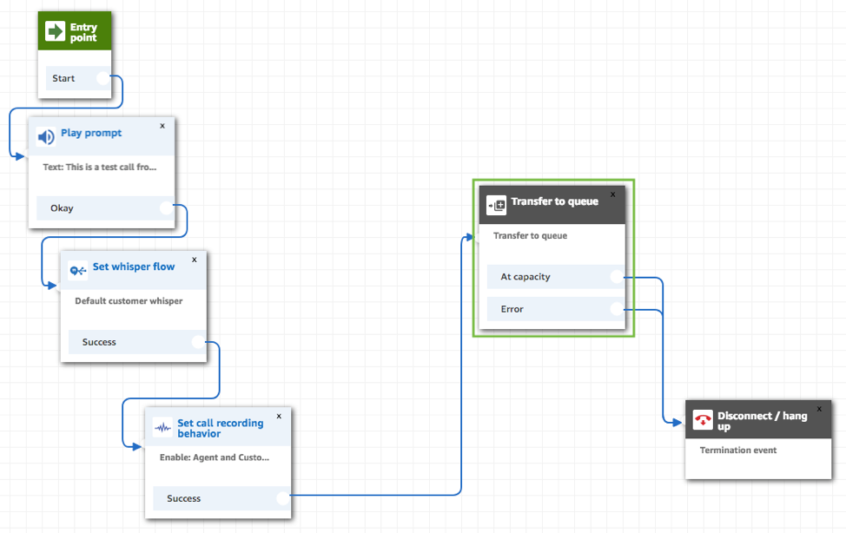Click the At capacity connection port

(617, 276)
